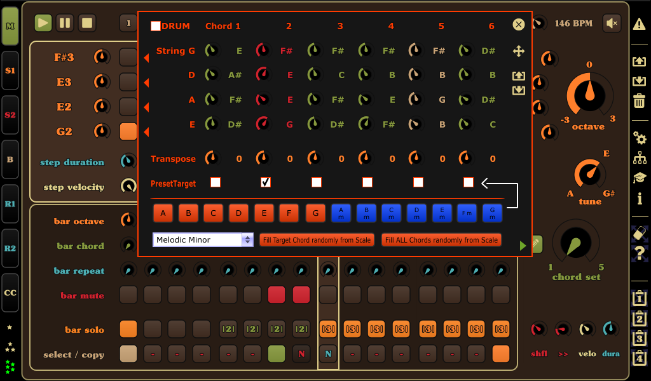Toggle the orange G2 step button

tap(128, 131)
